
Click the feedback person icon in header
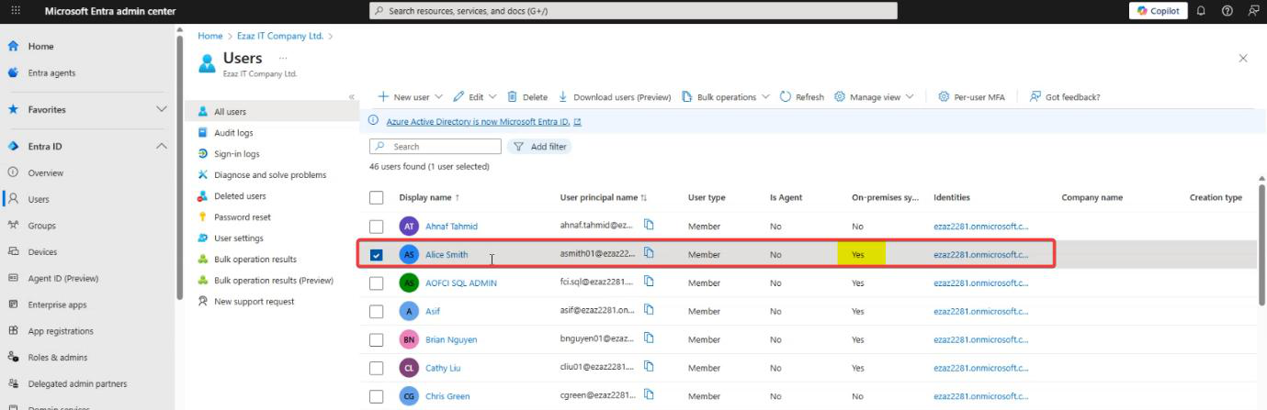pos(1253,11)
